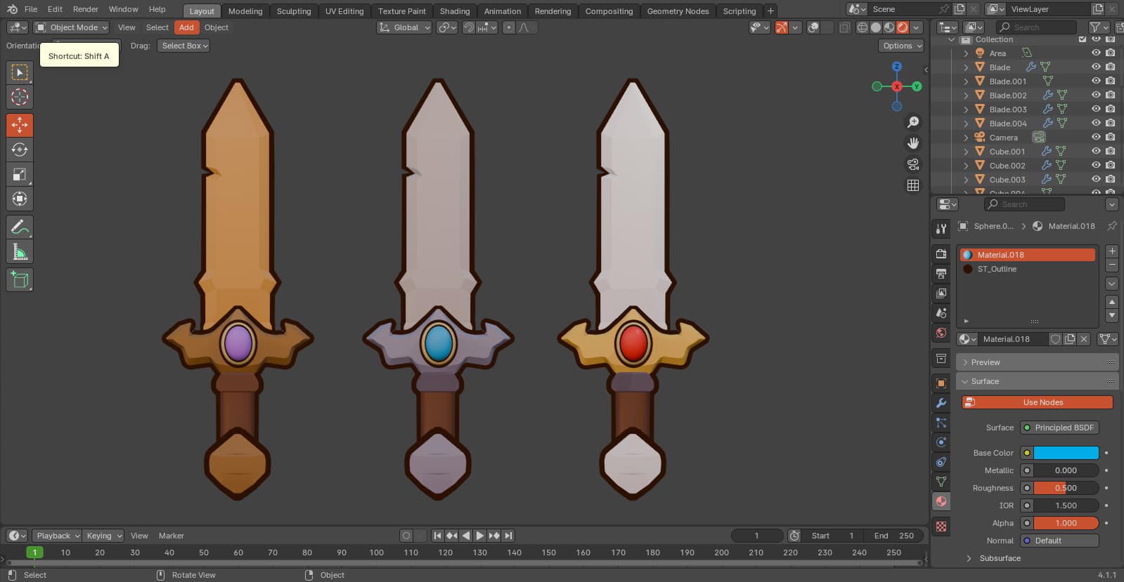Open the Object Mode dropdown

[72, 27]
